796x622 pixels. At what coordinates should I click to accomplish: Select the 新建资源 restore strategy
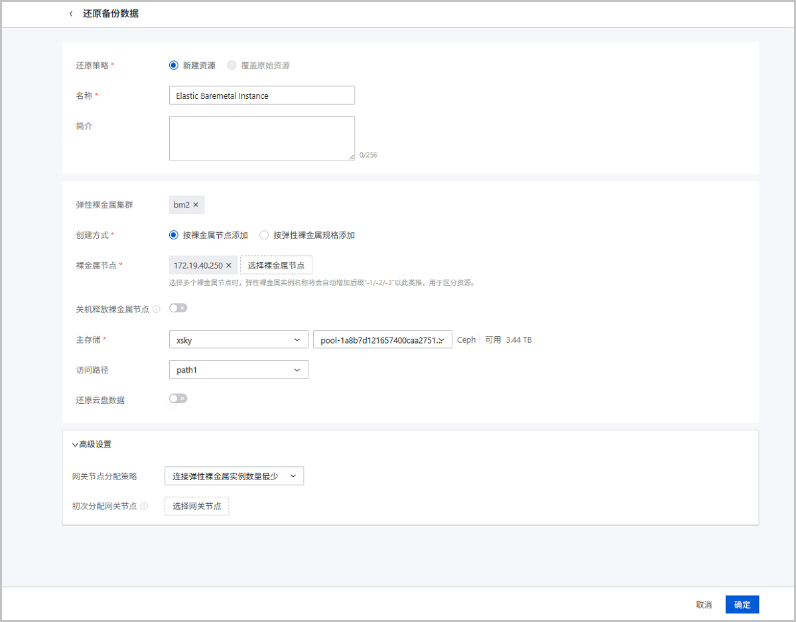coord(174,66)
